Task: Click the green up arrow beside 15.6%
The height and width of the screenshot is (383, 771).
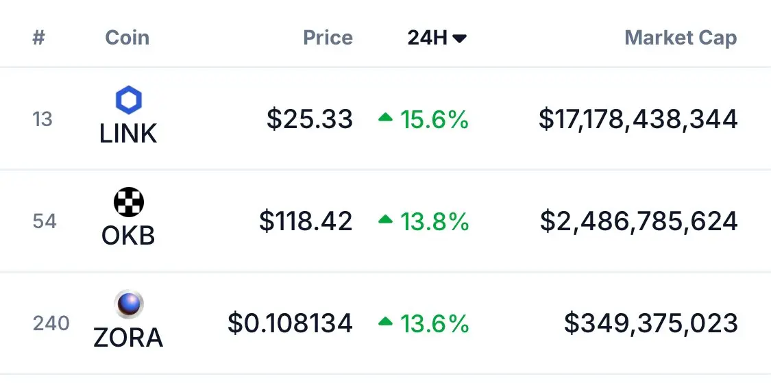Action: pos(385,117)
